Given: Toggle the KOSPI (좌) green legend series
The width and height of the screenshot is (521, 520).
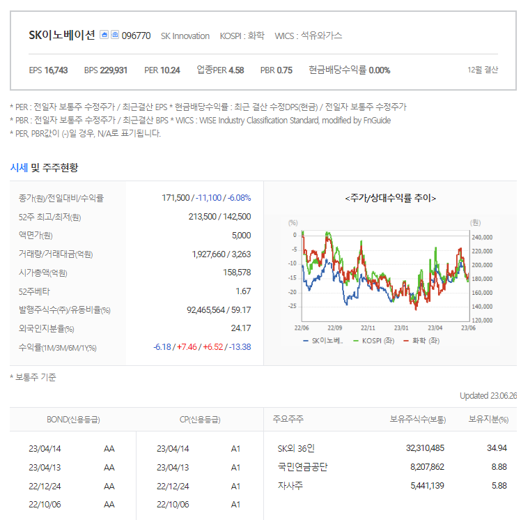Looking at the screenshot, I should (x=373, y=341).
